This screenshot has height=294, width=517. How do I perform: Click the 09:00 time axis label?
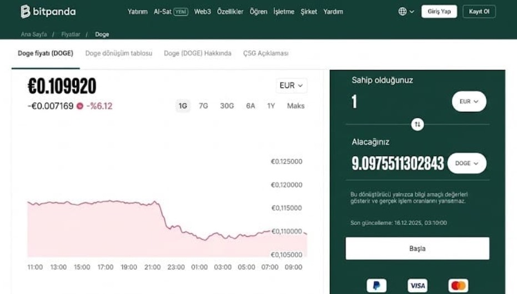click(x=293, y=267)
